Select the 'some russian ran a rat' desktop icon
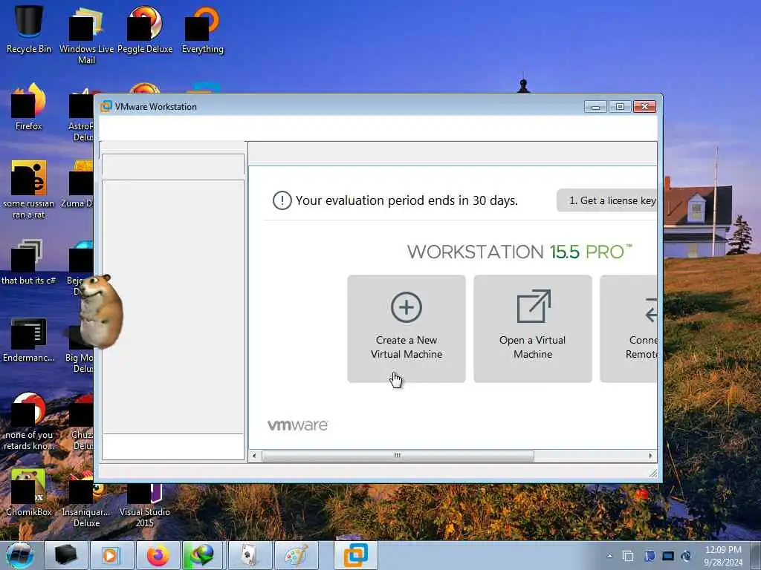761x570 pixels. (x=29, y=189)
